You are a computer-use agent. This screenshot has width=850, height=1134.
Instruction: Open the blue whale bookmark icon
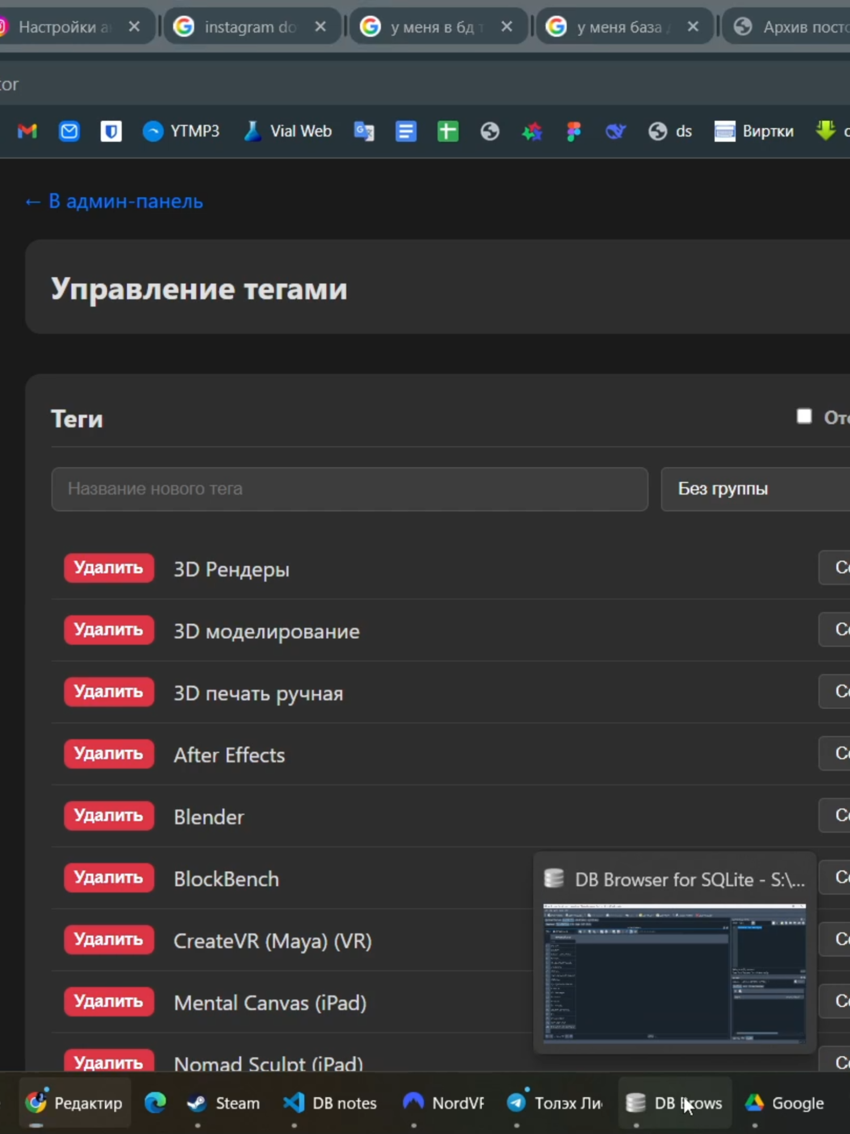615,132
